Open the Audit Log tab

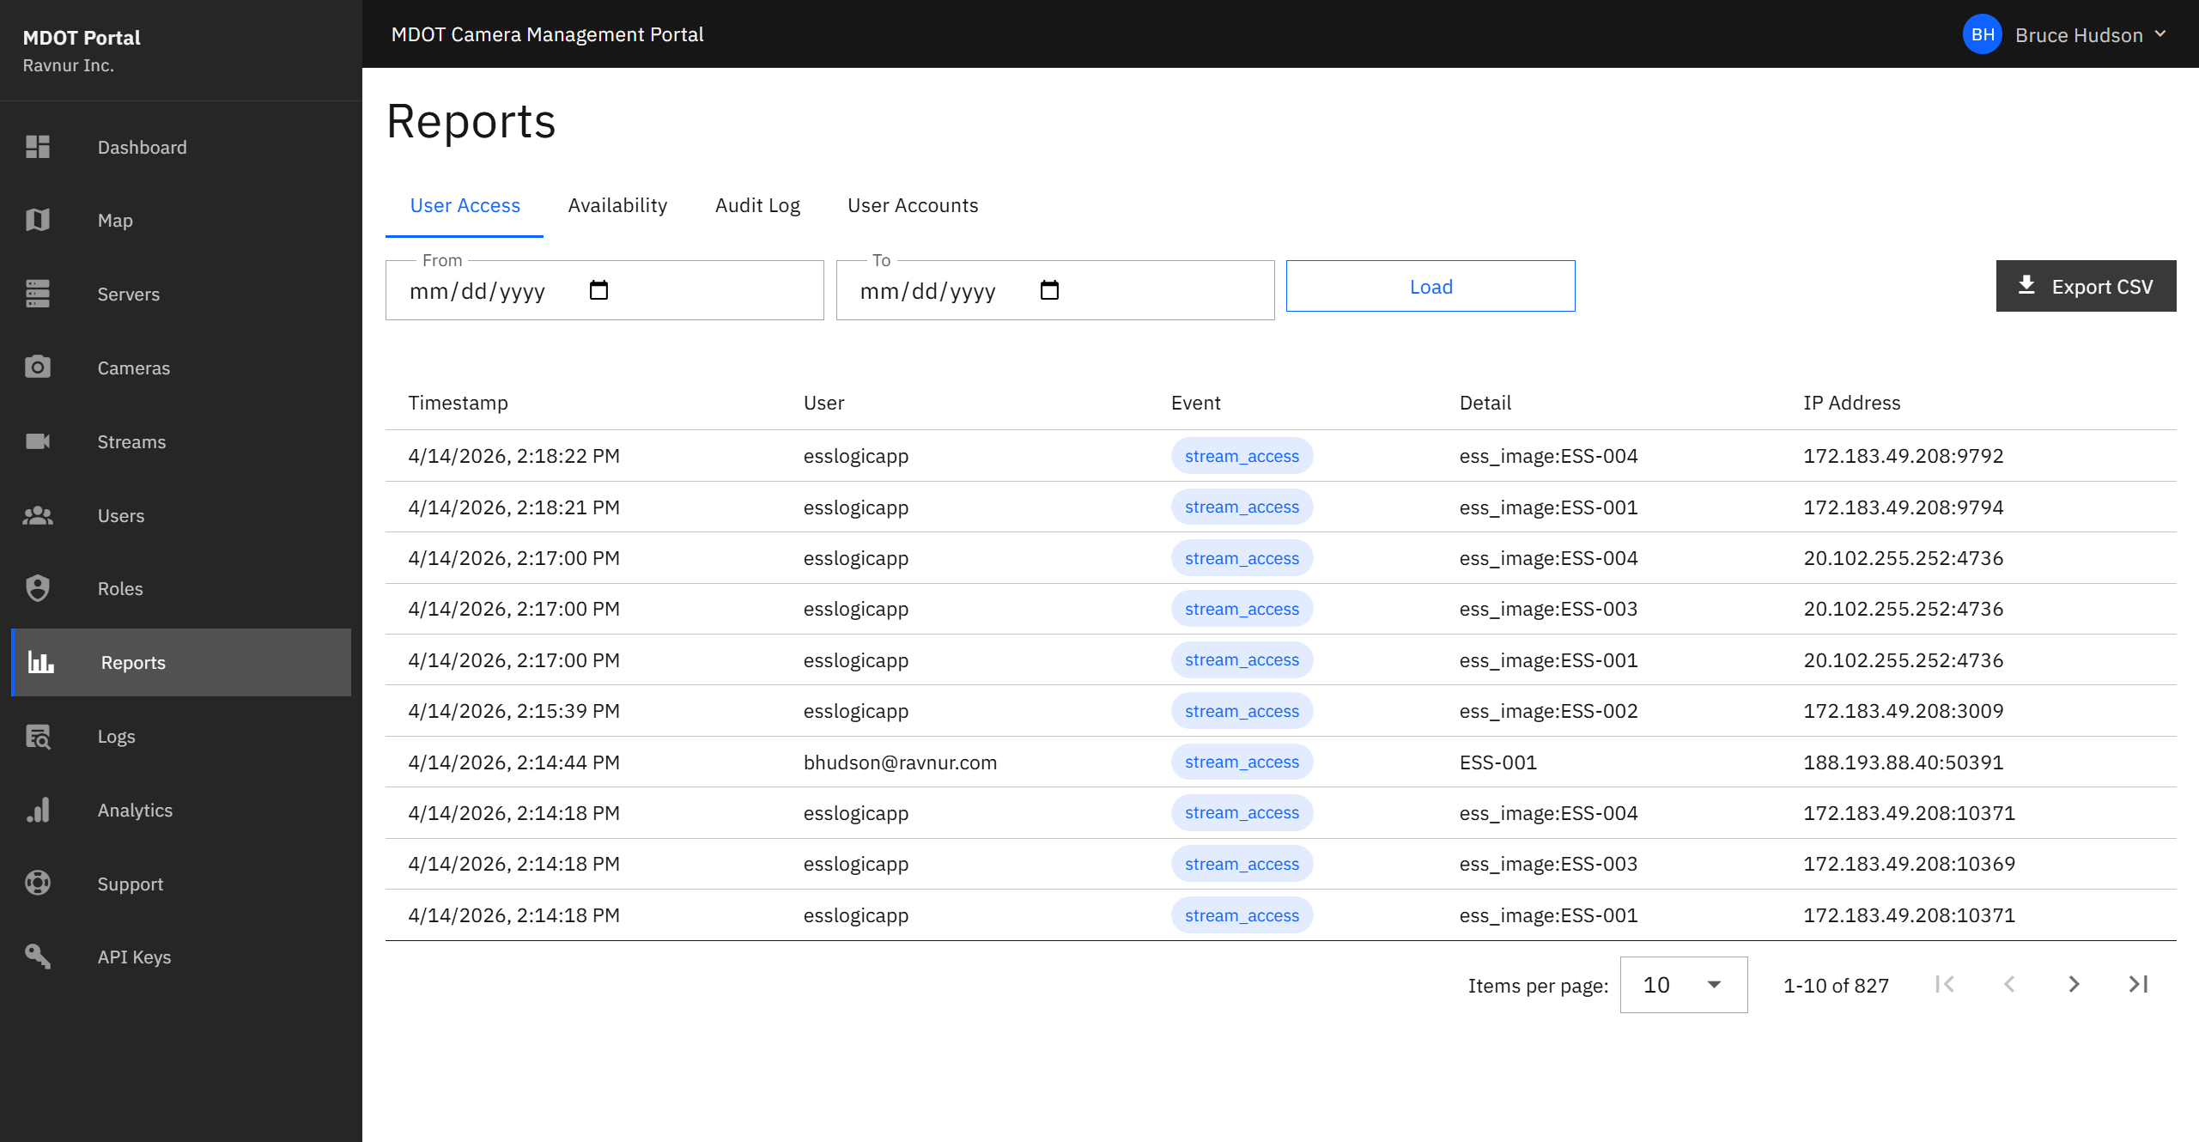[x=757, y=205]
